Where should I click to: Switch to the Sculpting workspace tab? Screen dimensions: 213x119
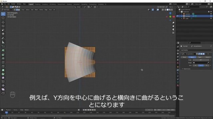click(45, 4)
